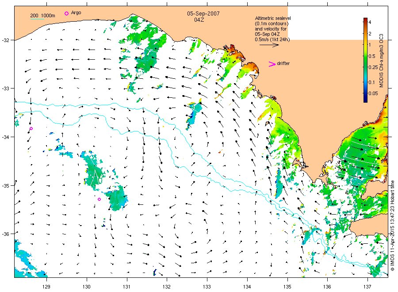398x292 pixels.
Task: Click the 0.5m/s velocity scale arrow
Action: click(269, 45)
